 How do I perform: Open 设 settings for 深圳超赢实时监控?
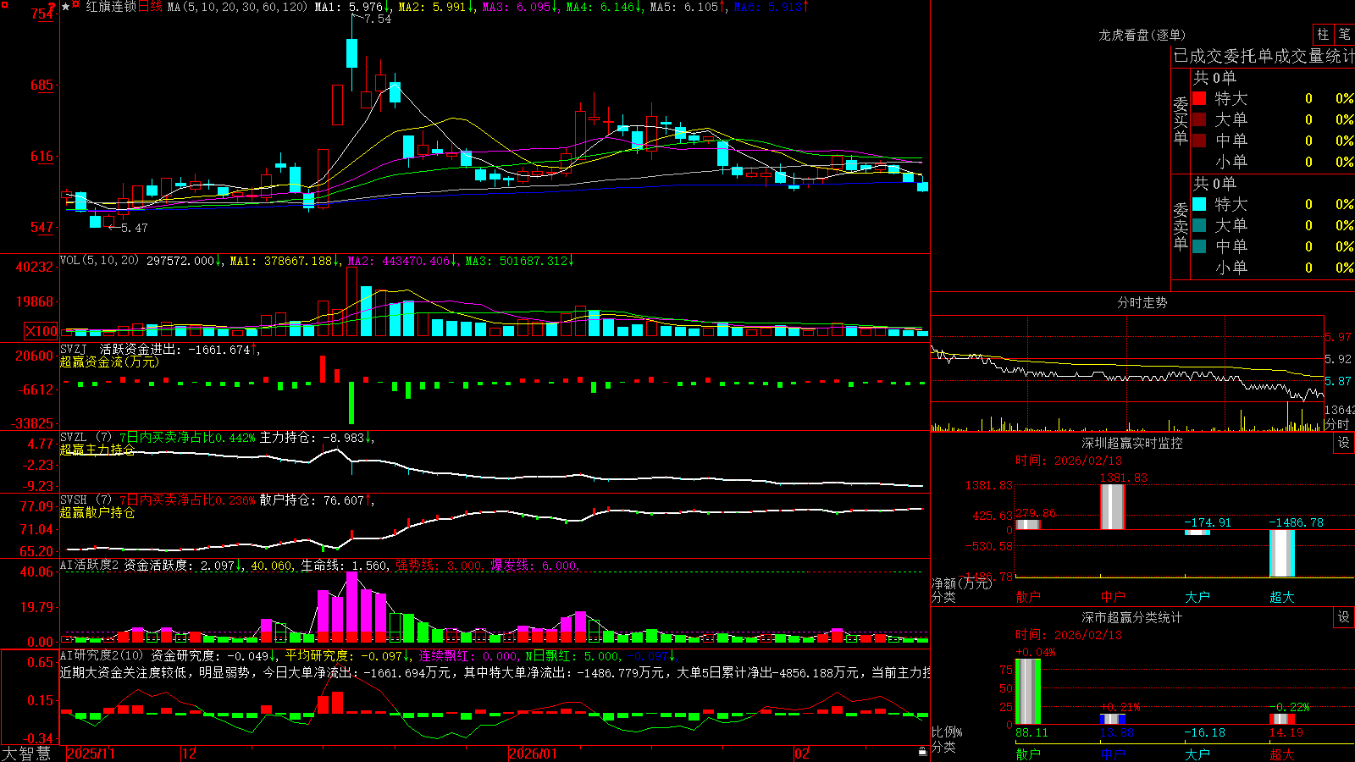tap(1344, 443)
